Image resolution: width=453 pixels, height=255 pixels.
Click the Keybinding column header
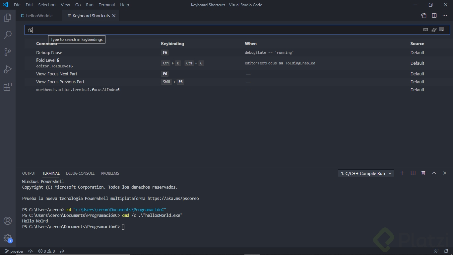click(172, 43)
